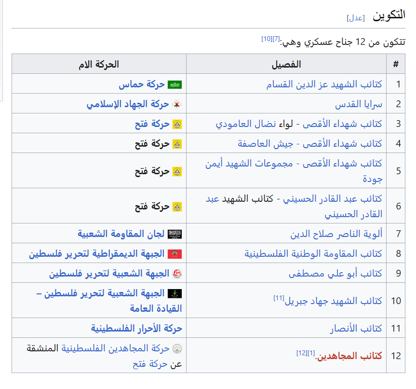
Task: Open the ألوية الناصر صلاح الدين link
Action: pyautogui.click(x=336, y=234)
